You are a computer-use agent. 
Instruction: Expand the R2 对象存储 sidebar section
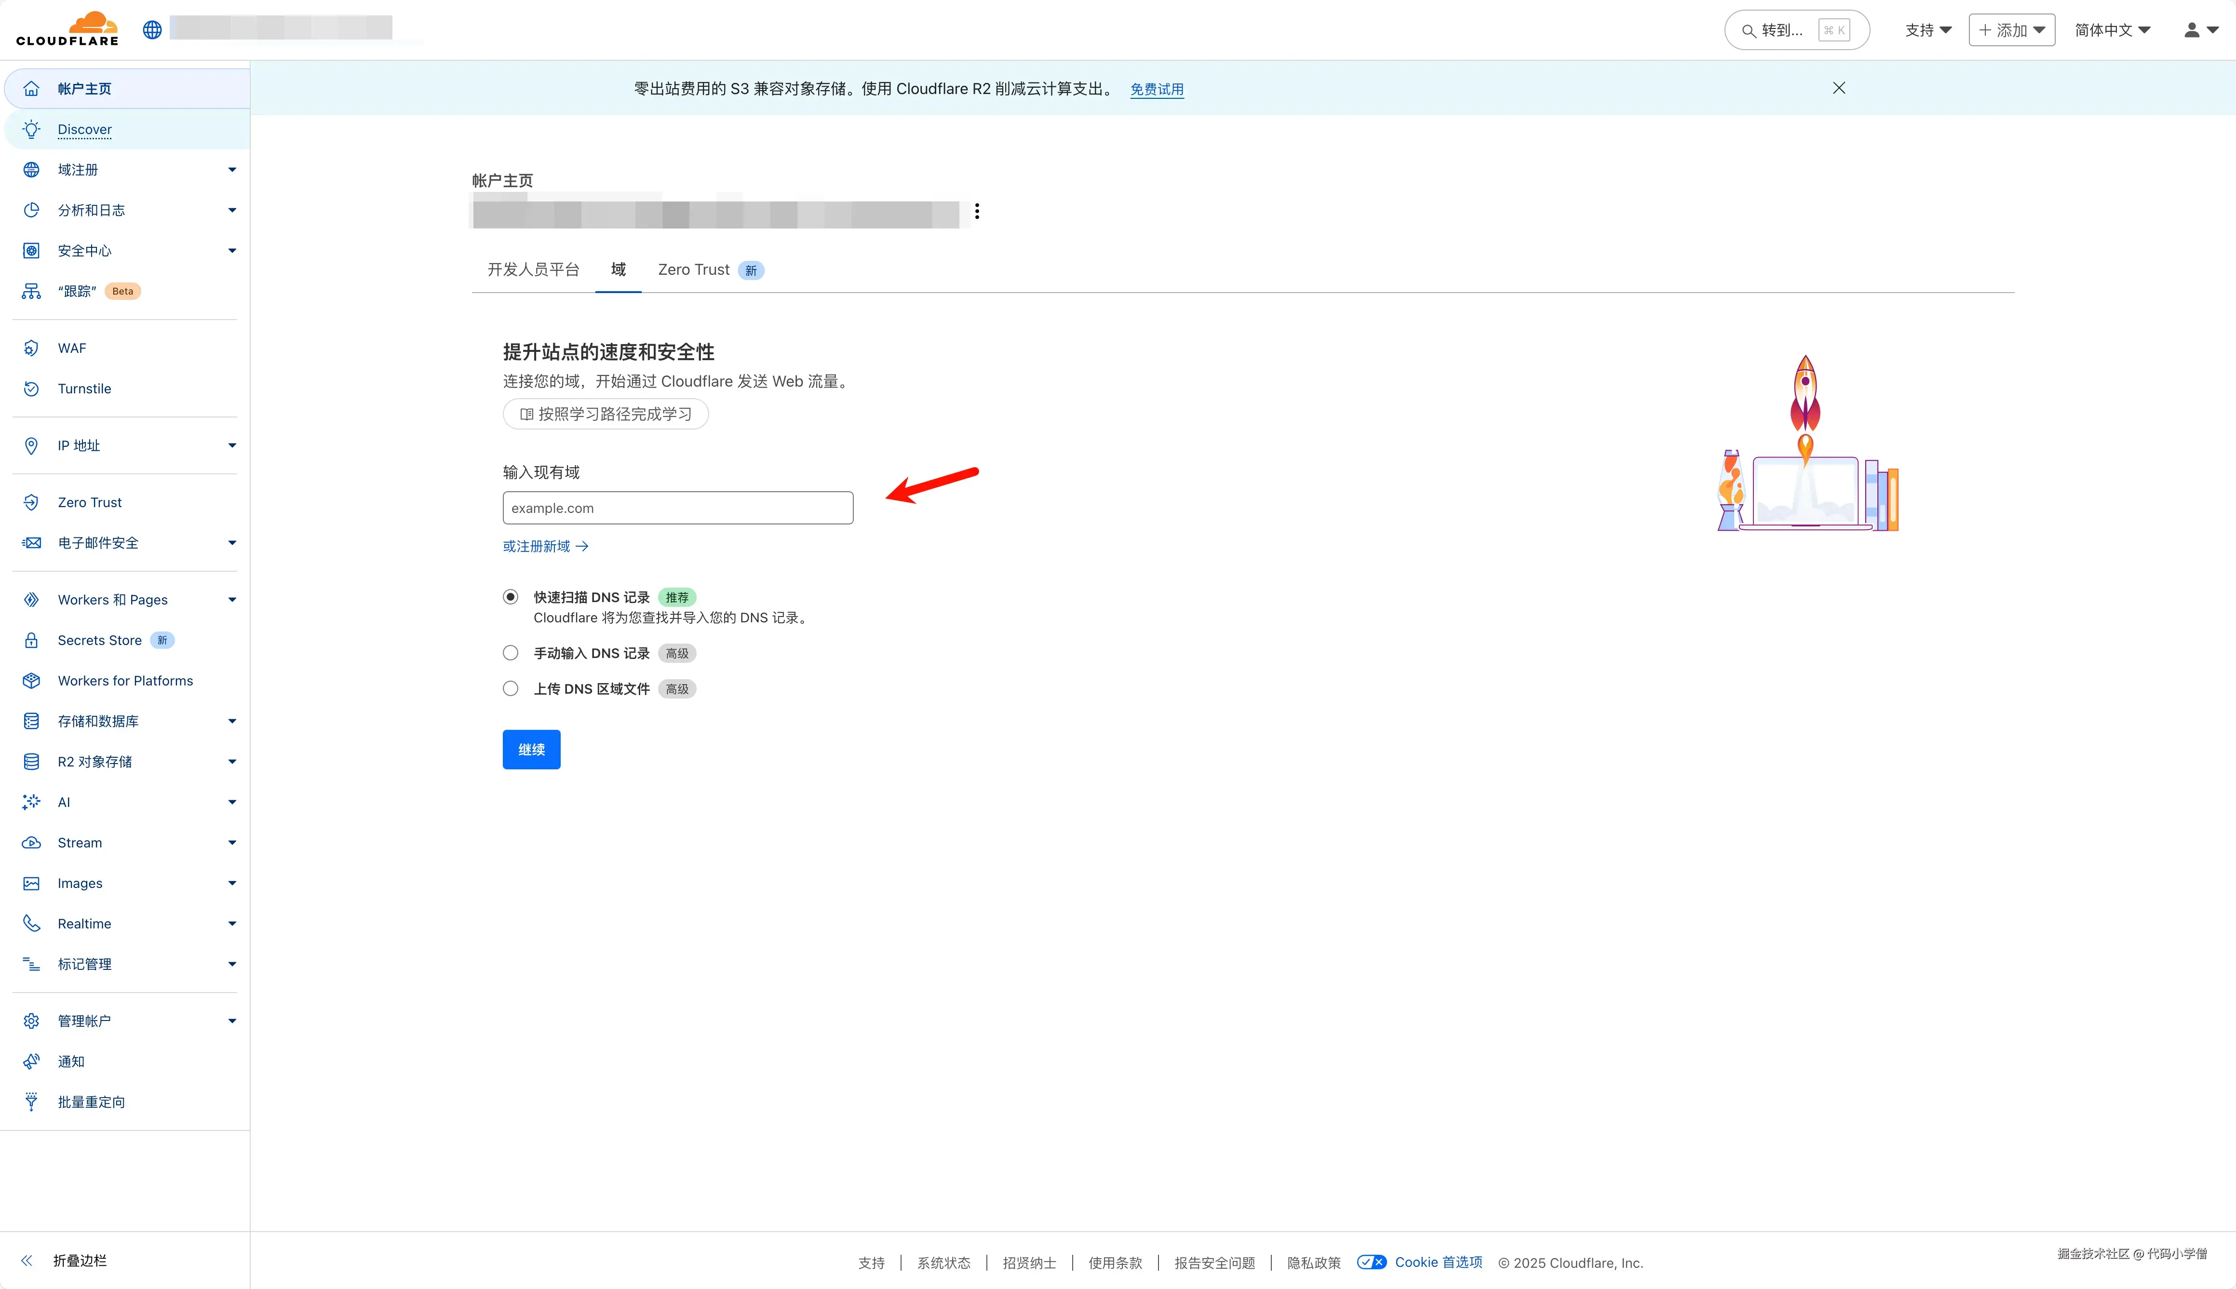click(x=232, y=762)
